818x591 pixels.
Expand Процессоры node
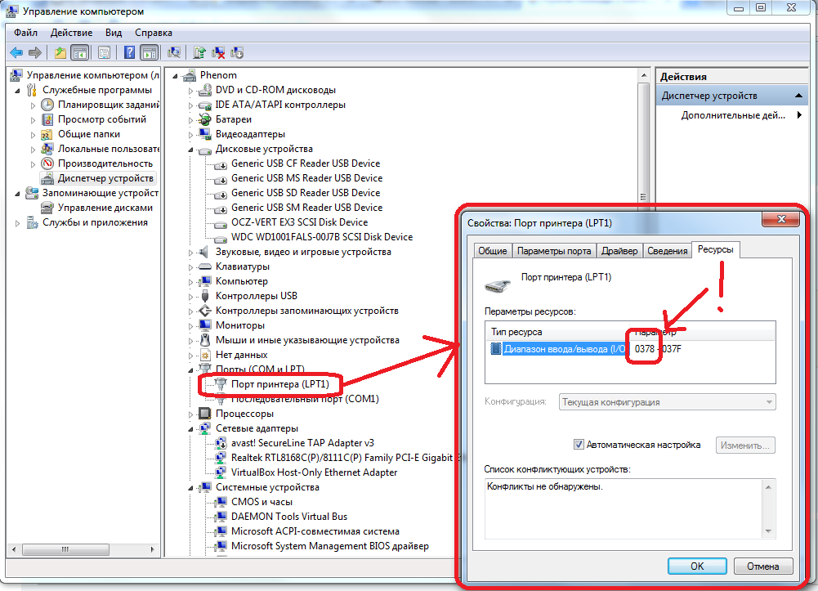coord(191,414)
